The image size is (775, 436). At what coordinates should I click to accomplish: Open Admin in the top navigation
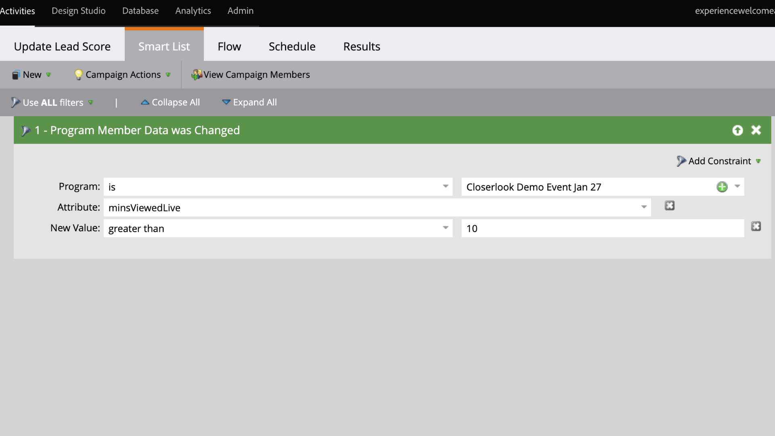241,11
